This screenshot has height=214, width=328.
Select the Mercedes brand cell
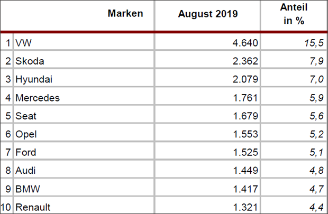coord(38,97)
